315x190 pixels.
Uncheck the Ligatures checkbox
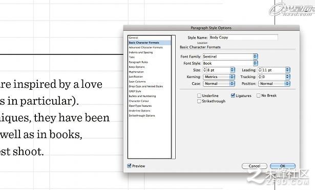(233, 96)
